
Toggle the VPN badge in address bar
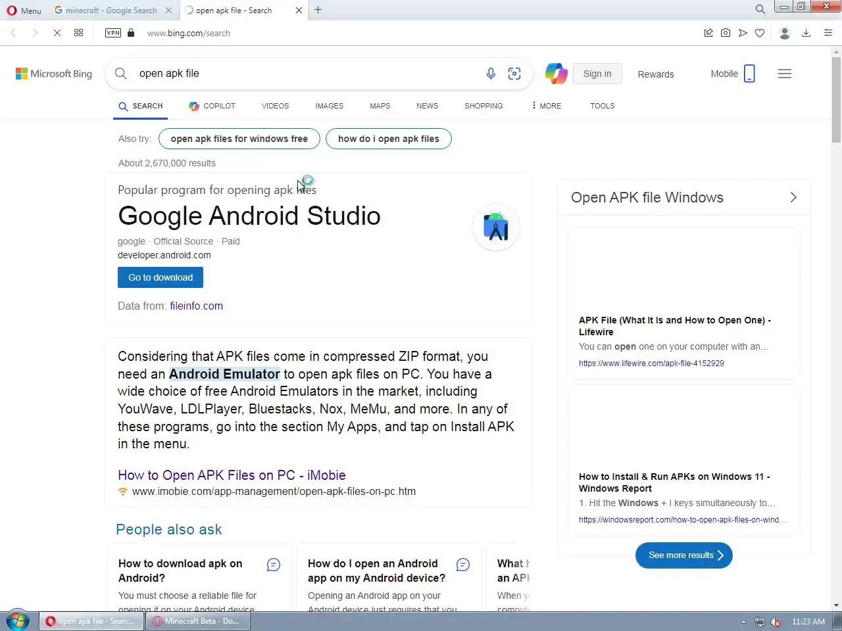(113, 33)
